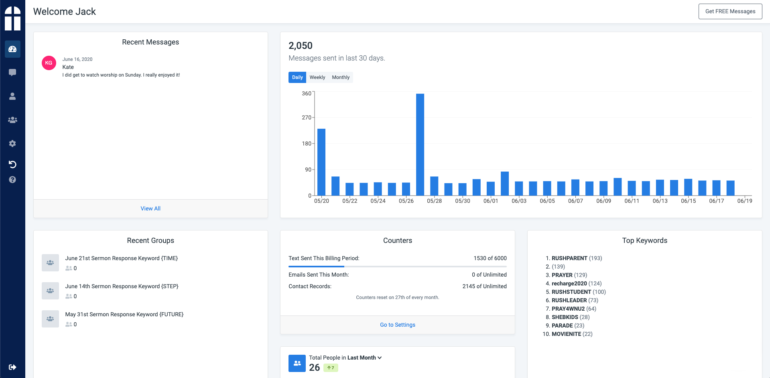The height and width of the screenshot is (378, 770).
Task: Open the help question mark icon
Action: (x=12, y=180)
